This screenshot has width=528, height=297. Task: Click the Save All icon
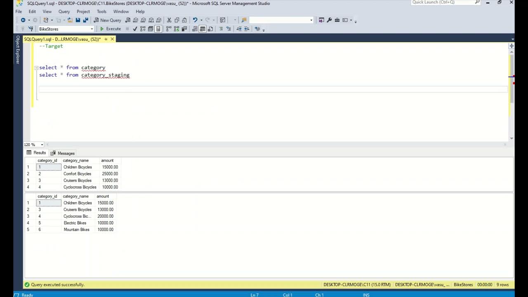(86, 20)
